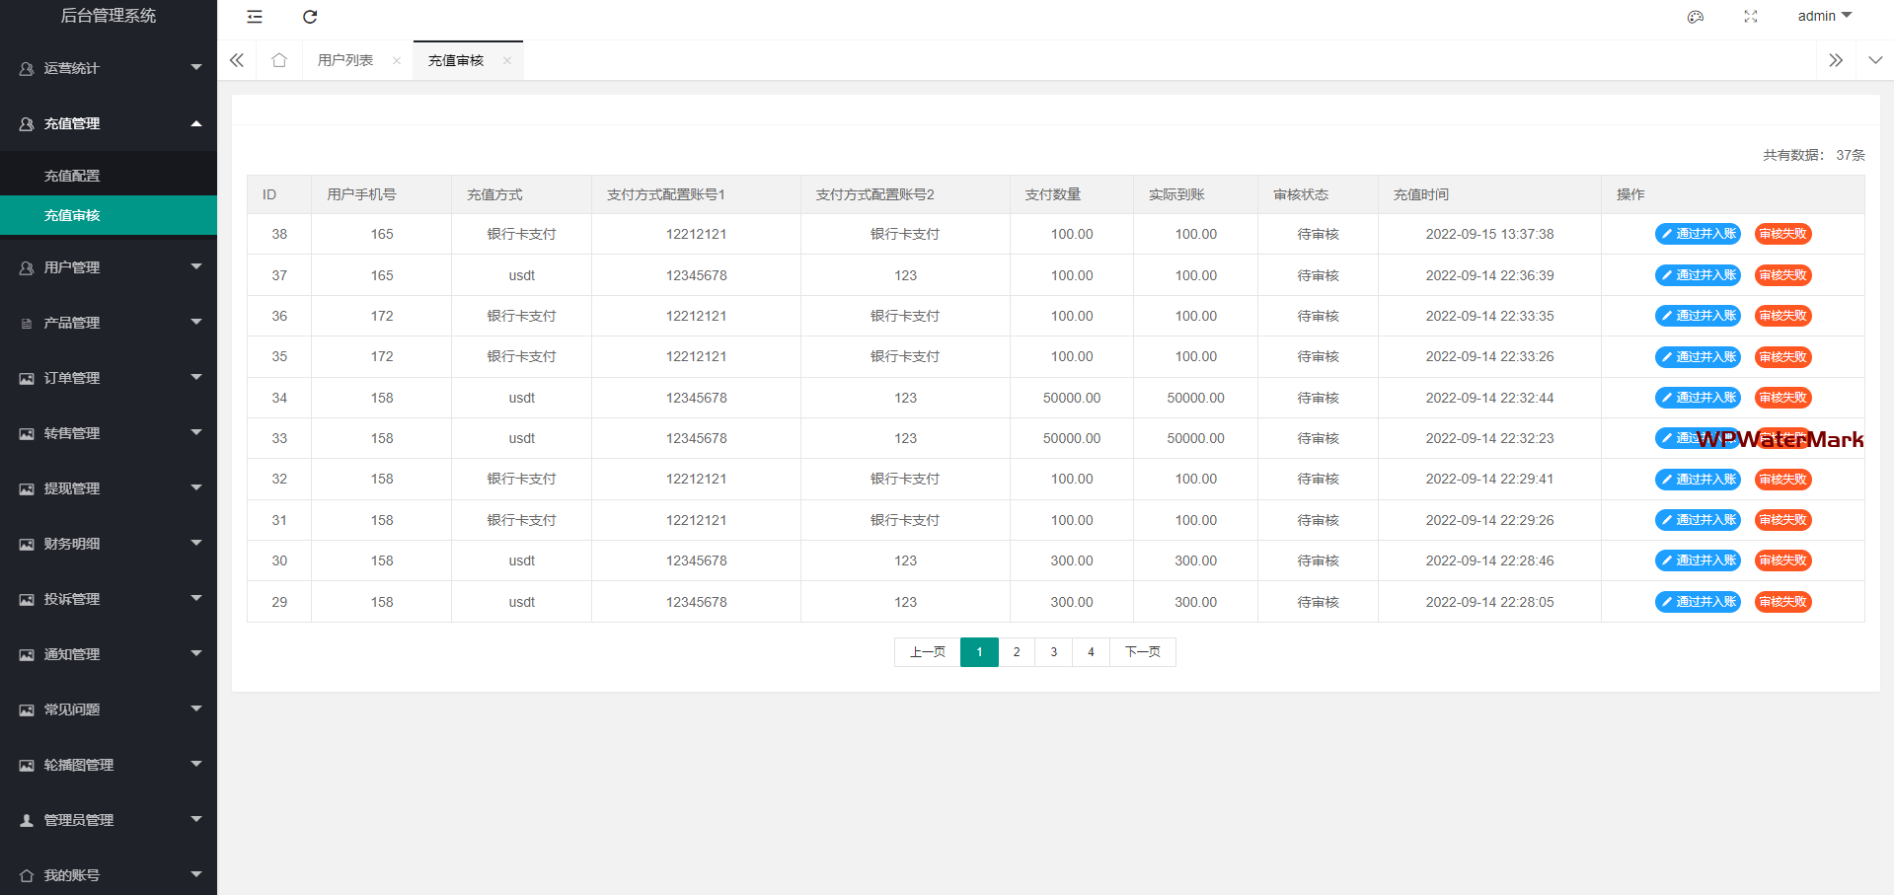1894x895 pixels.
Task: Close the 充值审核 tab
Action: 507,61
